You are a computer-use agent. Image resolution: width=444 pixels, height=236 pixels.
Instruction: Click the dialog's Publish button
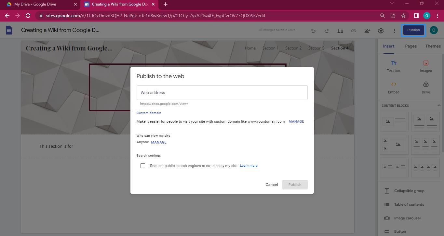(295, 185)
